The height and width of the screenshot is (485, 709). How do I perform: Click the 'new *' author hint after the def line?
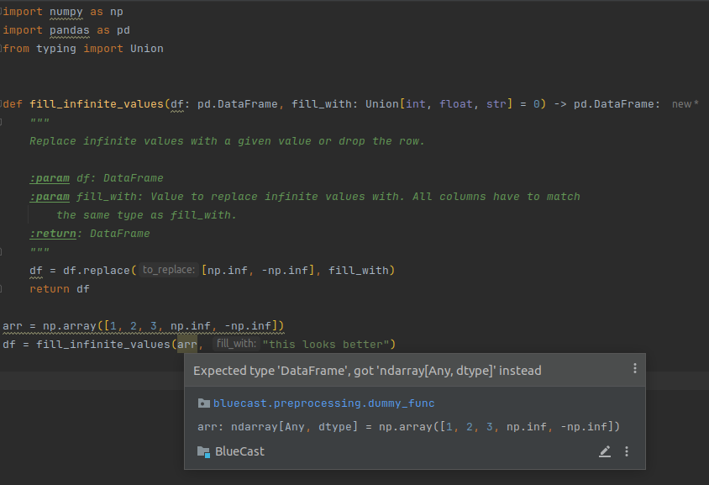point(685,104)
